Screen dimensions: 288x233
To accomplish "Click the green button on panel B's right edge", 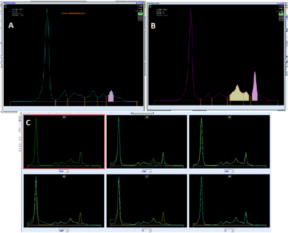I will coord(281,14).
